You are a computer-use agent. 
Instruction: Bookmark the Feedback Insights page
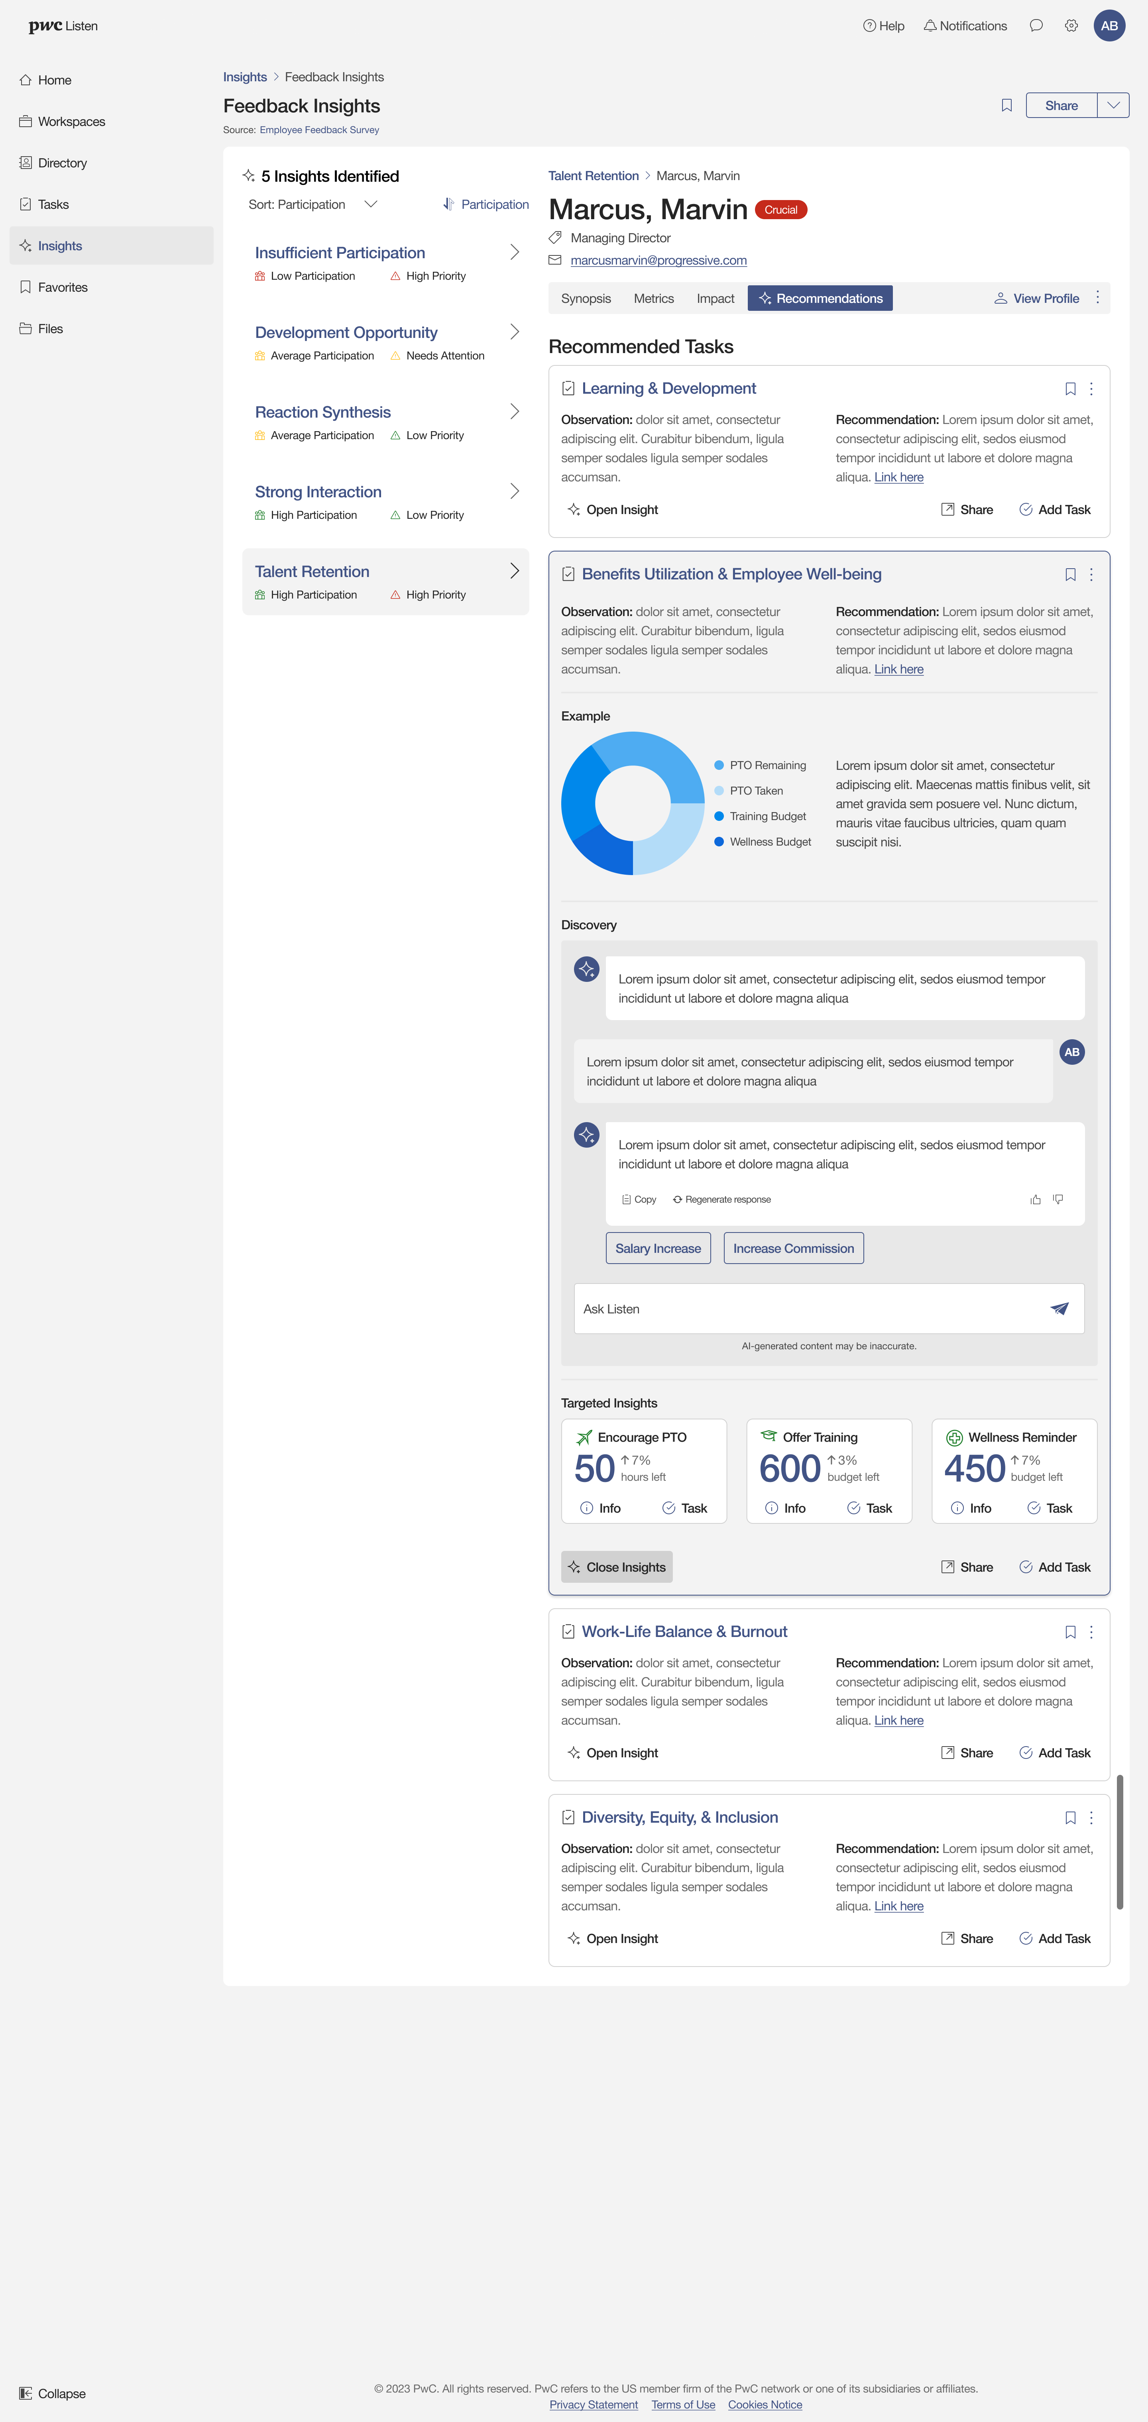pyautogui.click(x=1006, y=105)
